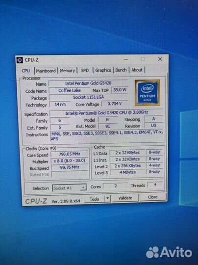Open the Bench tab
The image size is (198, 265).
pyautogui.click(x=121, y=70)
